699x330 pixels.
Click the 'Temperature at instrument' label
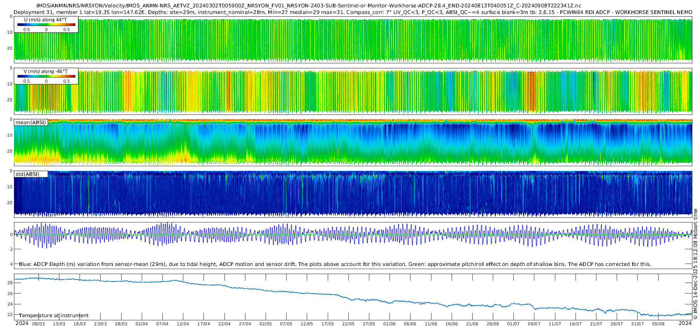click(54, 316)
